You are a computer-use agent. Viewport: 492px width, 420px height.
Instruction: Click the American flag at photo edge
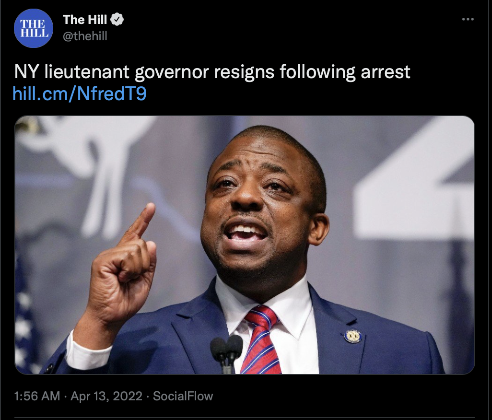coord(25,317)
